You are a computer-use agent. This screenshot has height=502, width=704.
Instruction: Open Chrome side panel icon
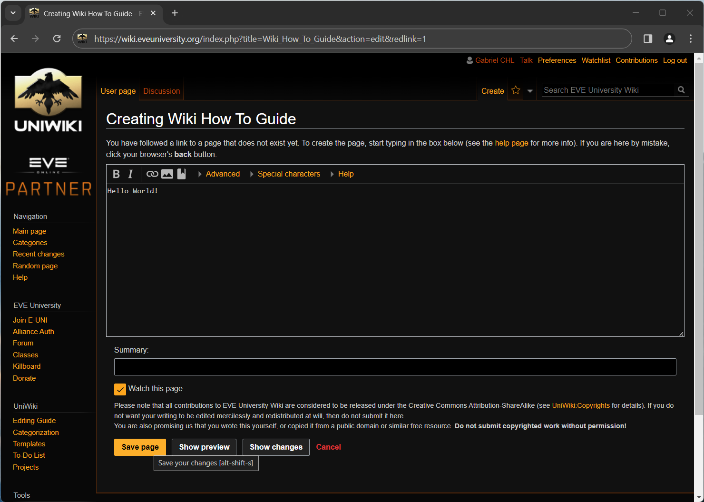tap(648, 39)
